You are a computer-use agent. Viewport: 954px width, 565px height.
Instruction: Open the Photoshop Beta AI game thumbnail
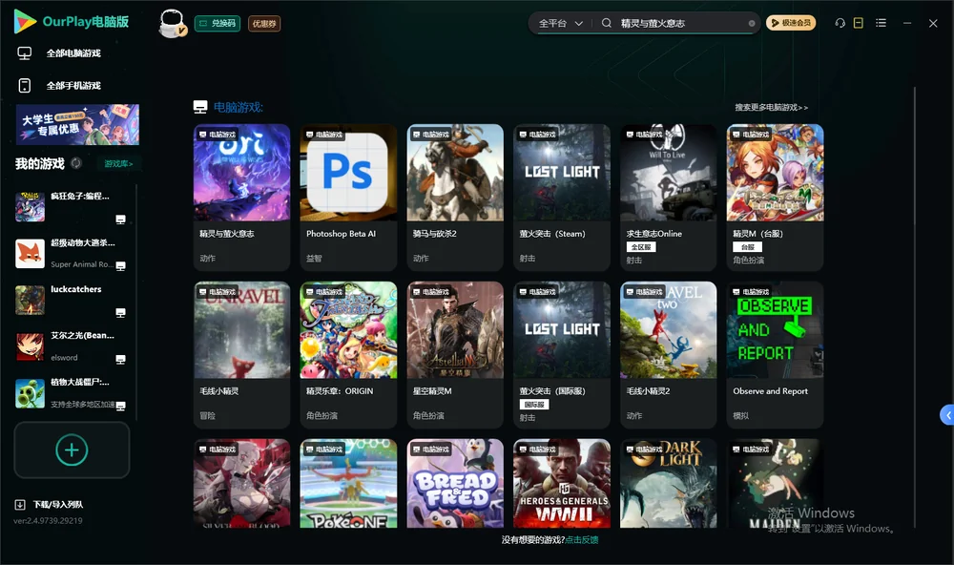(x=348, y=173)
